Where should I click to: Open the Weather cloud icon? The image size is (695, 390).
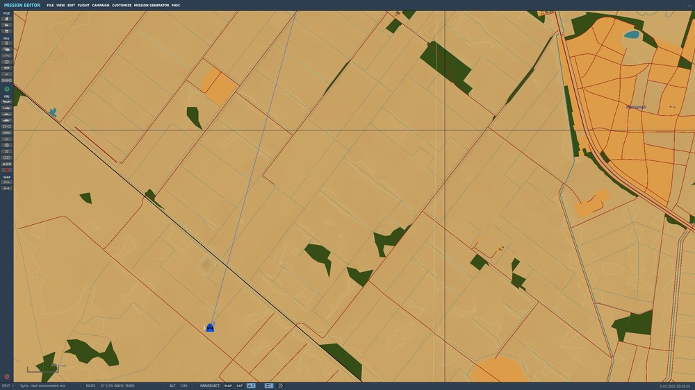(7, 49)
